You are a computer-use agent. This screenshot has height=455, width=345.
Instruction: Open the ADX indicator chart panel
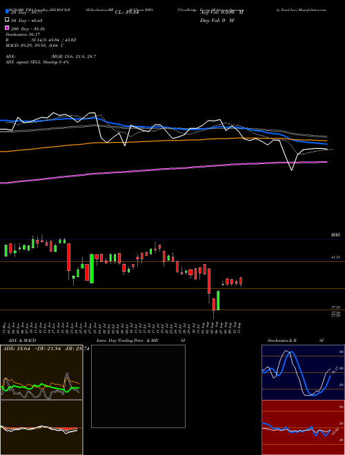(41, 372)
